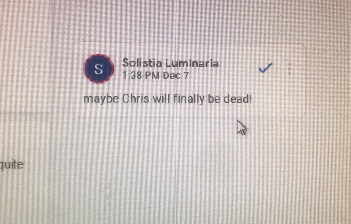Click the author name Solistia Luminaria
This screenshot has width=351, height=224.
[170, 63]
